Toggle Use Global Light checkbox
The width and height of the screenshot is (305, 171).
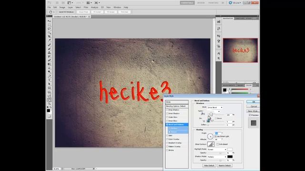pos(215,136)
